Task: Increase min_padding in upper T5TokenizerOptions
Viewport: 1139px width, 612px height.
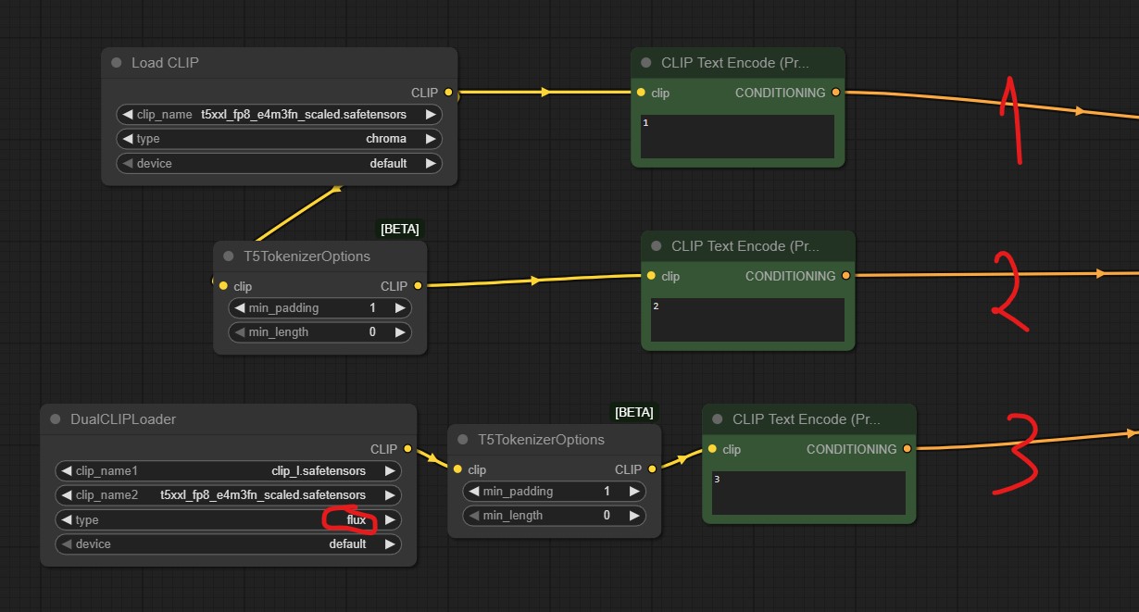Action: 400,307
